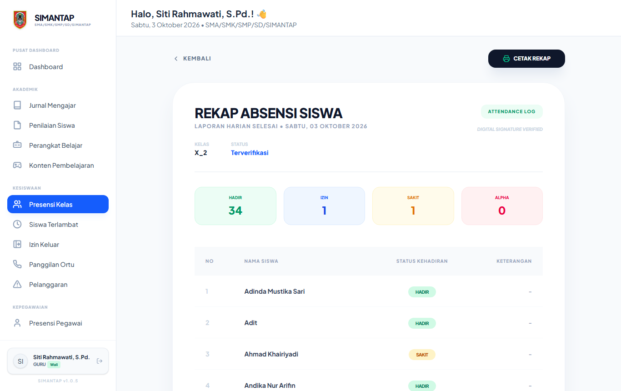Click the Wali badge in the user card
The width and height of the screenshot is (621, 391).
[x=54, y=365]
